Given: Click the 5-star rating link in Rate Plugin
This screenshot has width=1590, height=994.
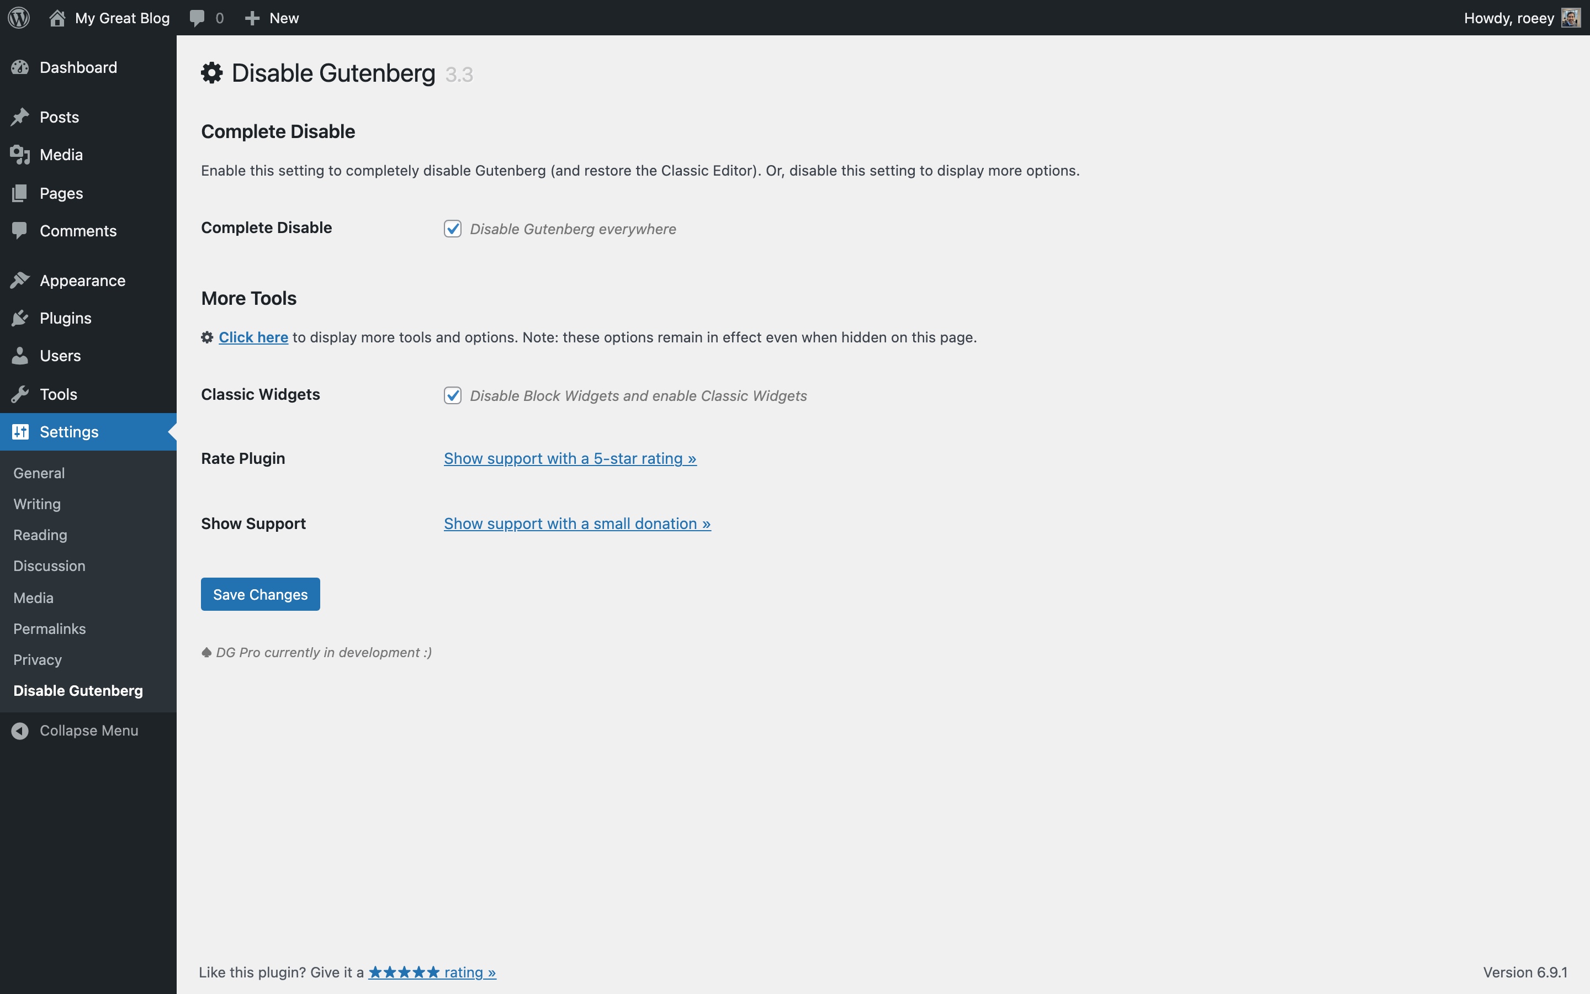Looking at the screenshot, I should tap(570, 458).
